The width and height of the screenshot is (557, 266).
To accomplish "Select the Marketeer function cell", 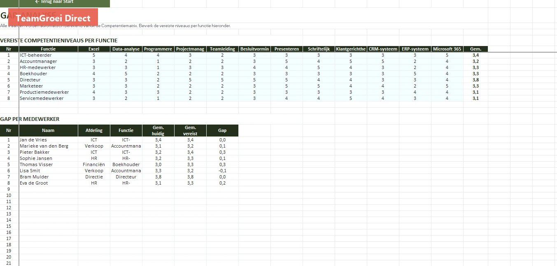I will click(49, 86).
